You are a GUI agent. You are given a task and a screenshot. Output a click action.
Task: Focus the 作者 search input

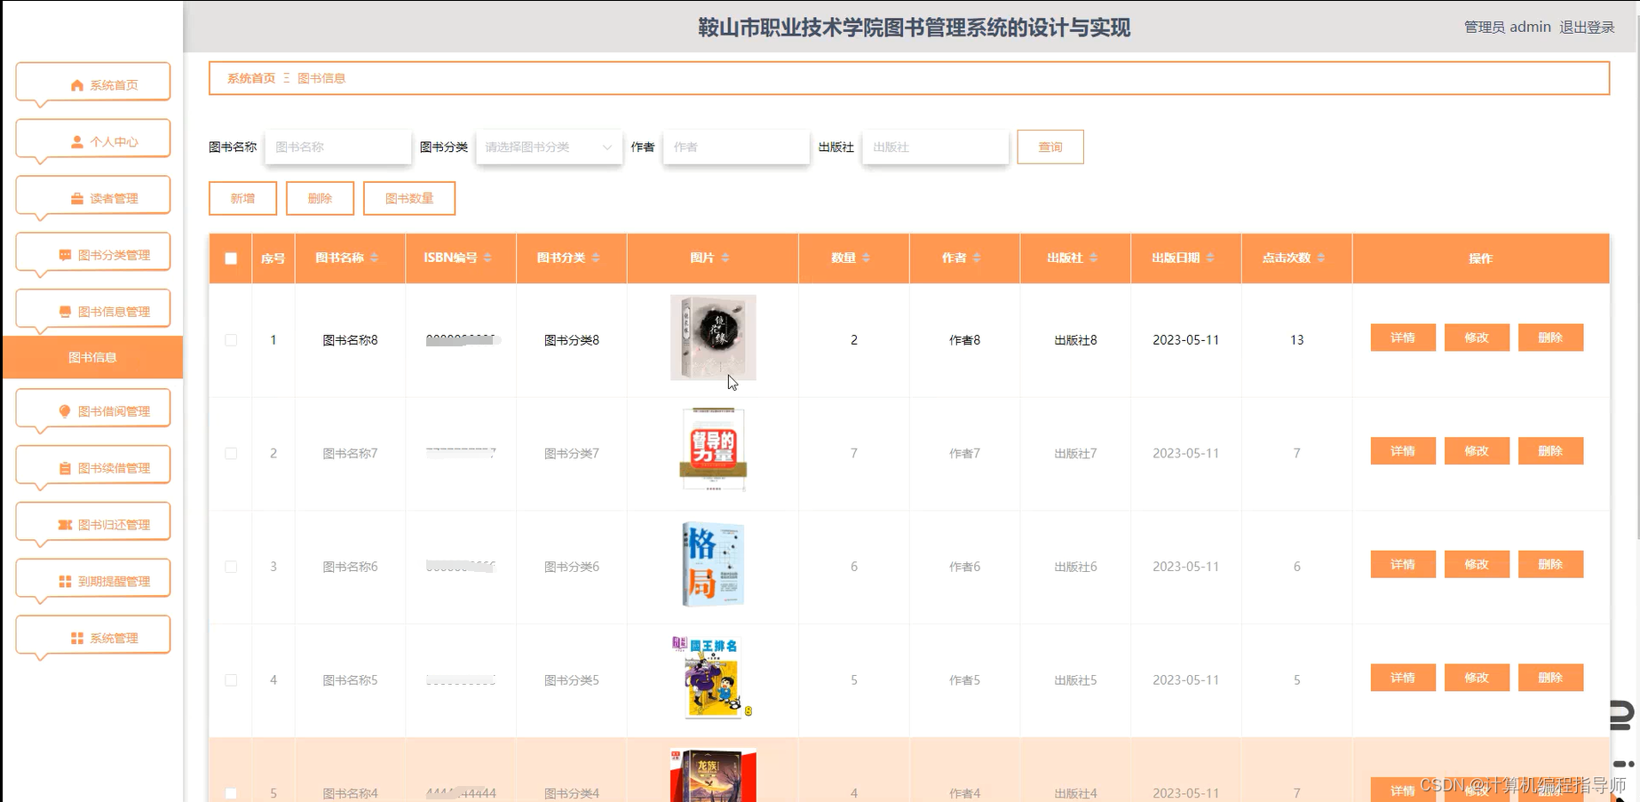click(x=736, y=147)
